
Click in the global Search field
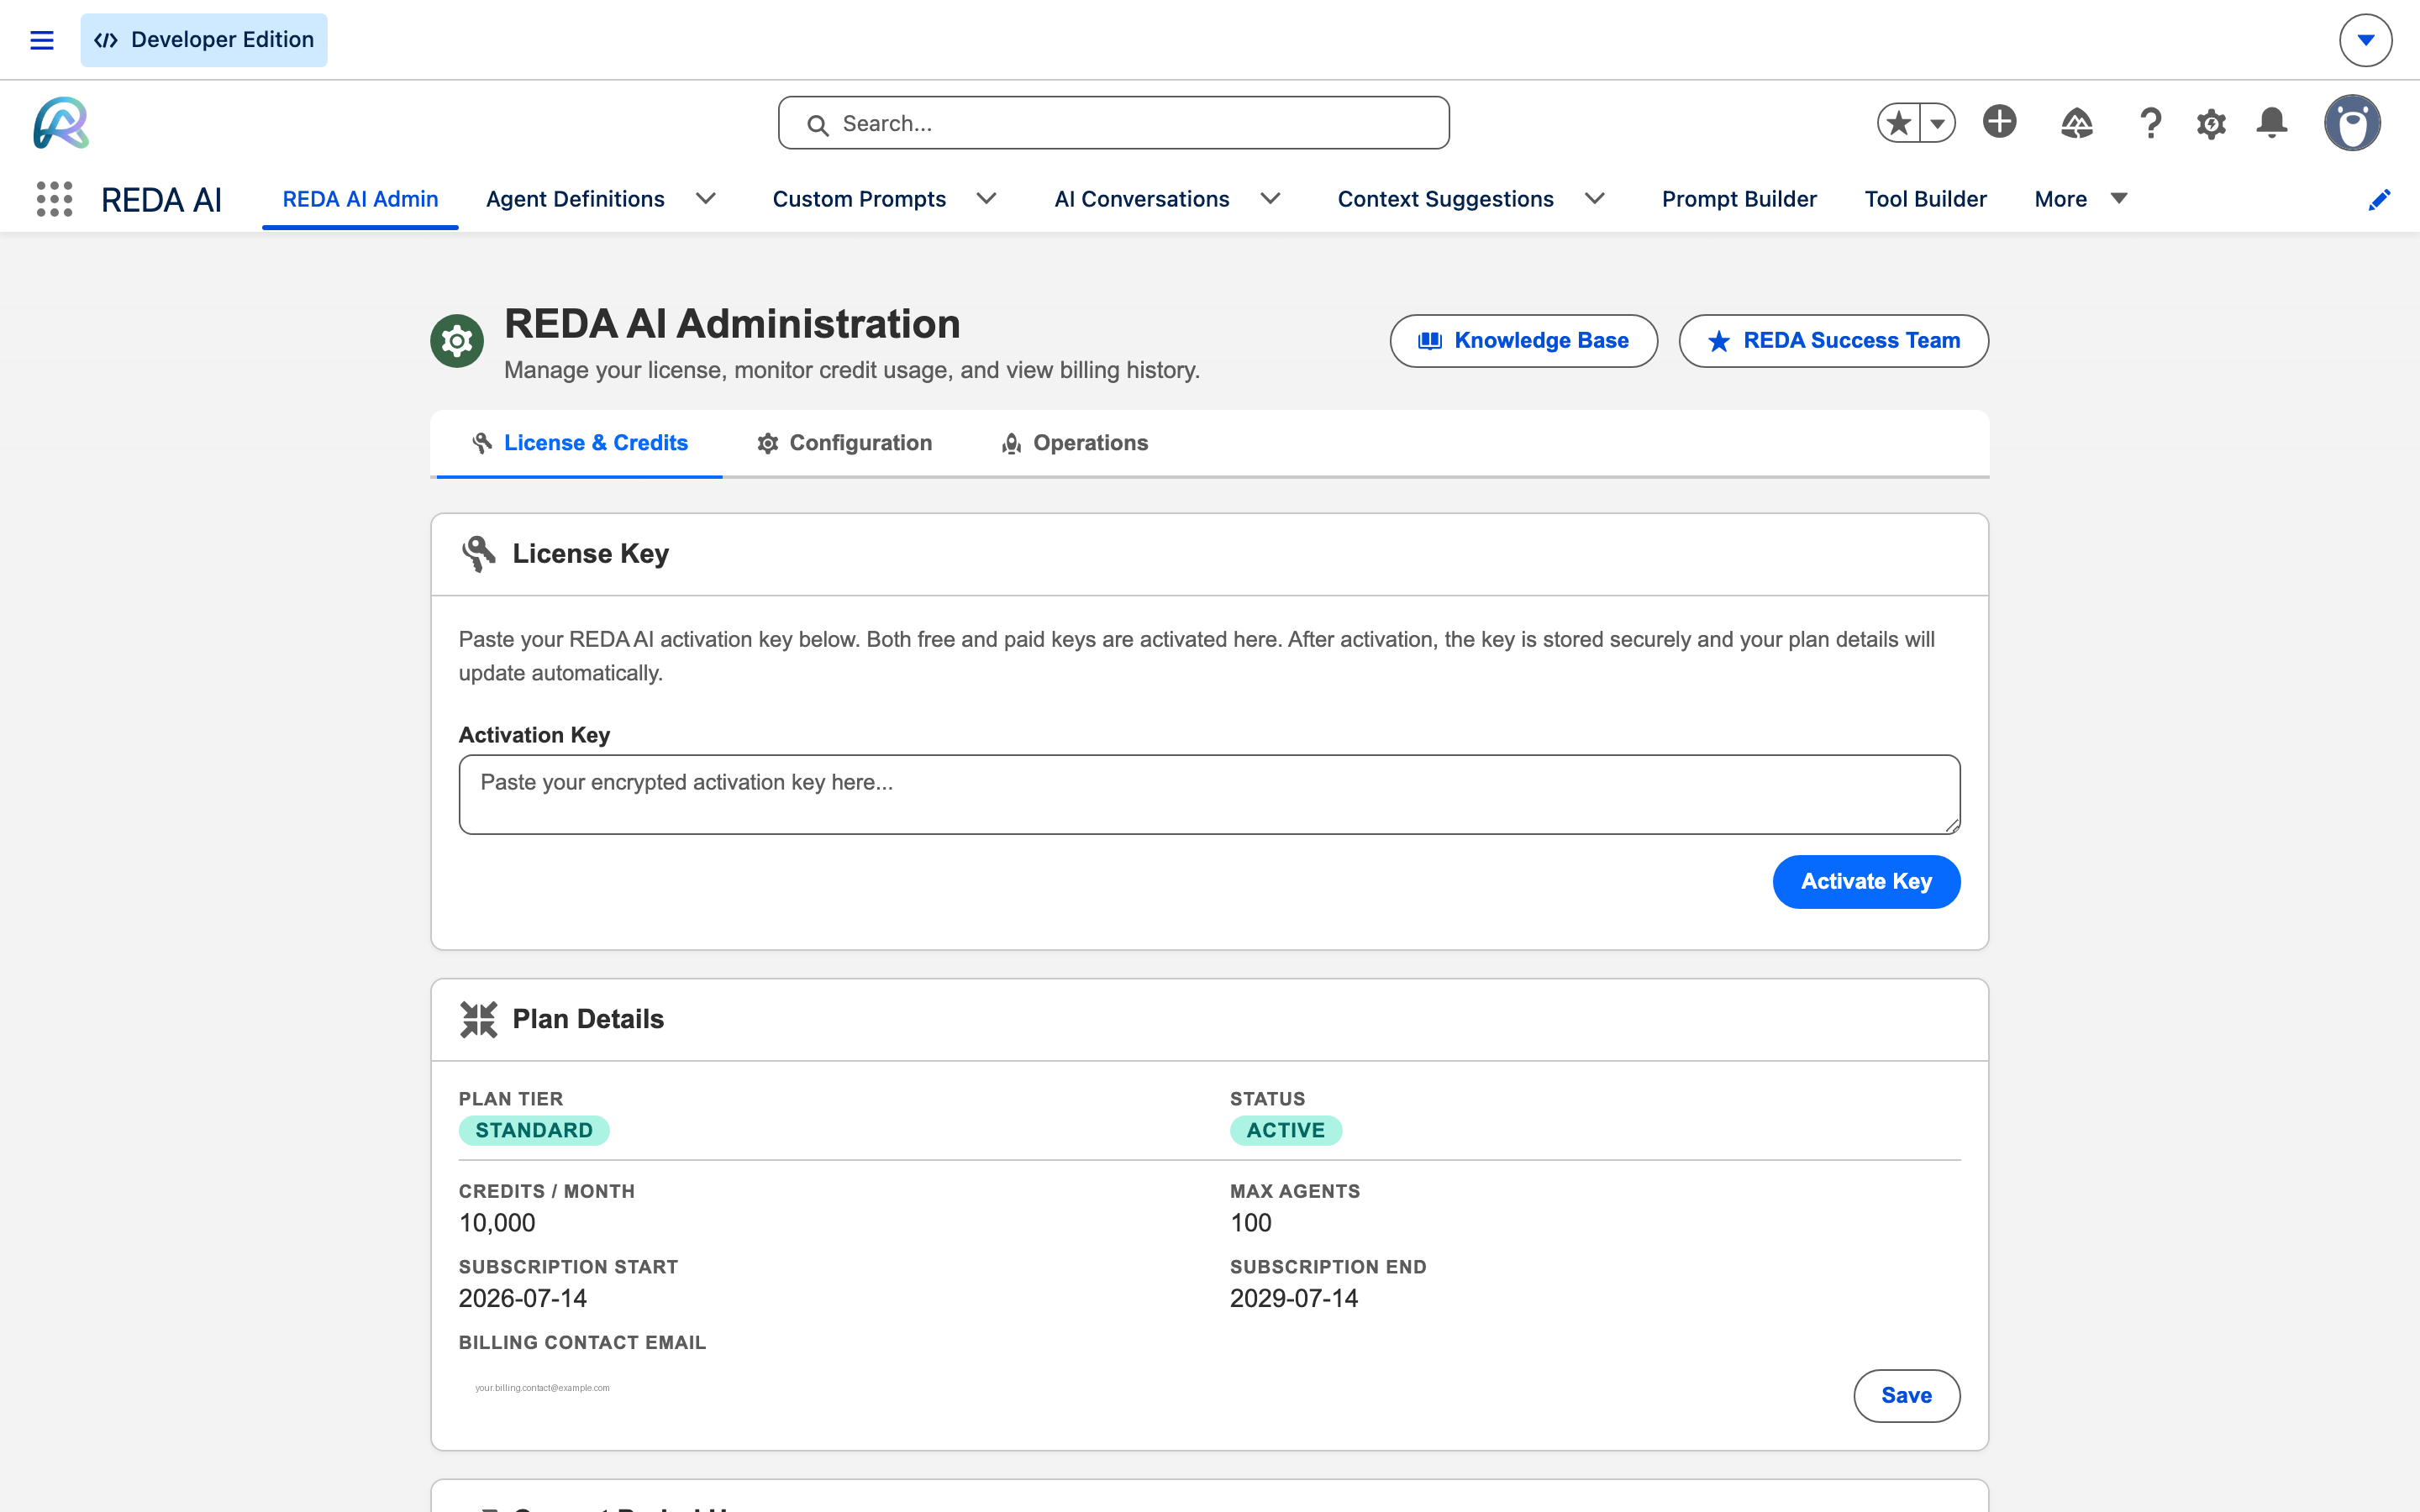tap(1113, 123)
